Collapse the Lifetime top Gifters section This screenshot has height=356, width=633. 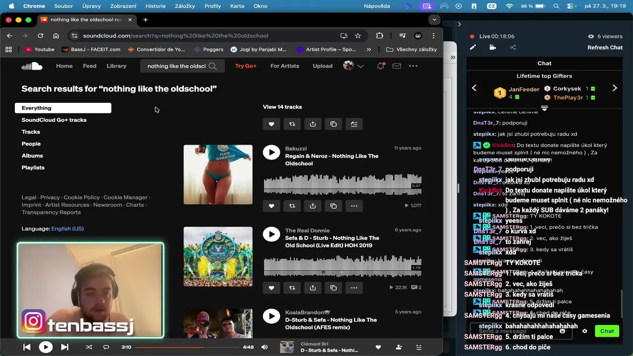(x=544, y=108)
